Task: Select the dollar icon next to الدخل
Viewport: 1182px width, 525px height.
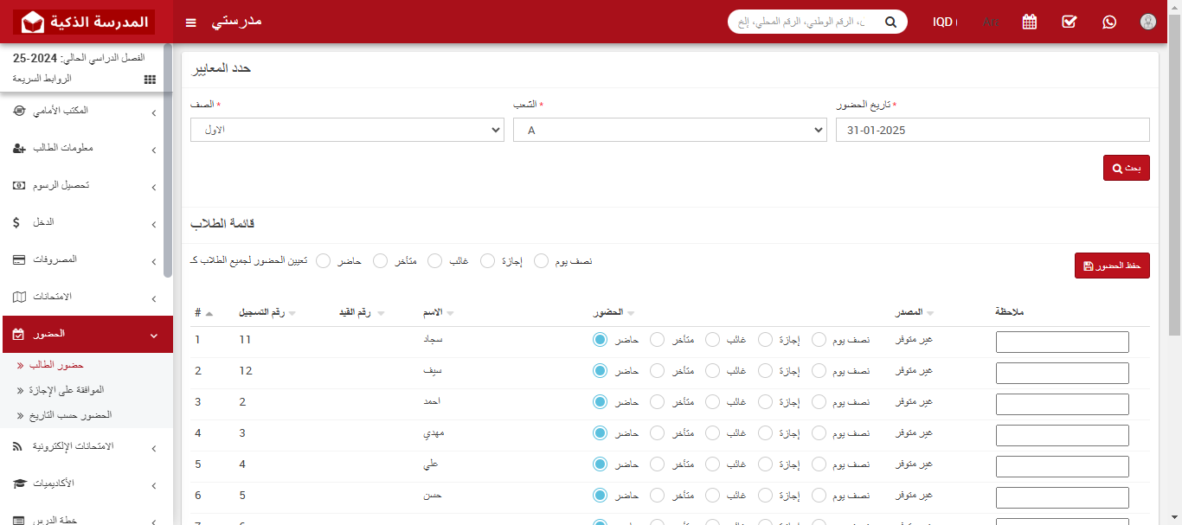Action: (15, 222)
